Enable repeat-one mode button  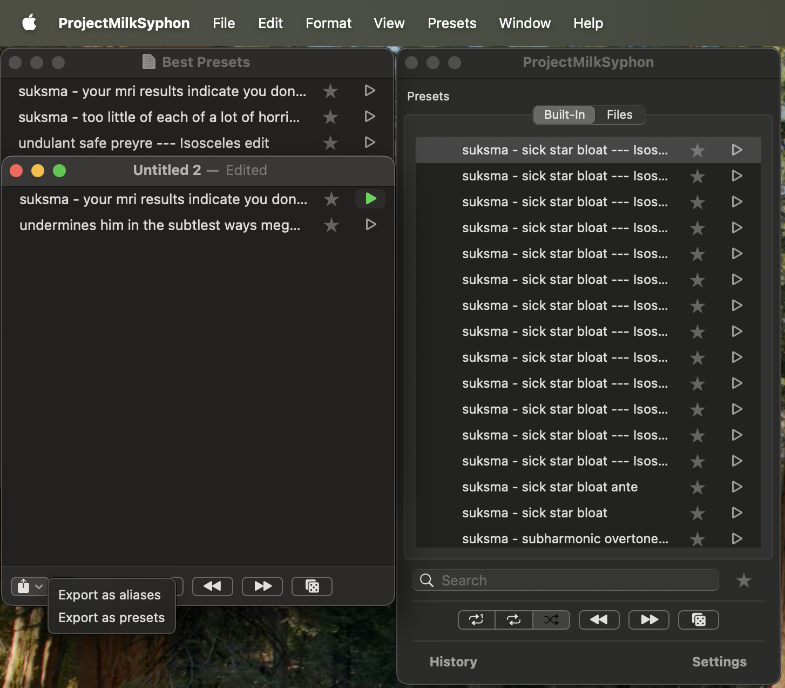tap(476, 620)
